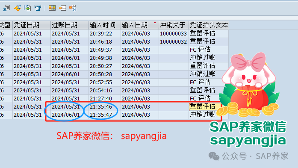Select input time cell 21:35:46

[105, 107]
